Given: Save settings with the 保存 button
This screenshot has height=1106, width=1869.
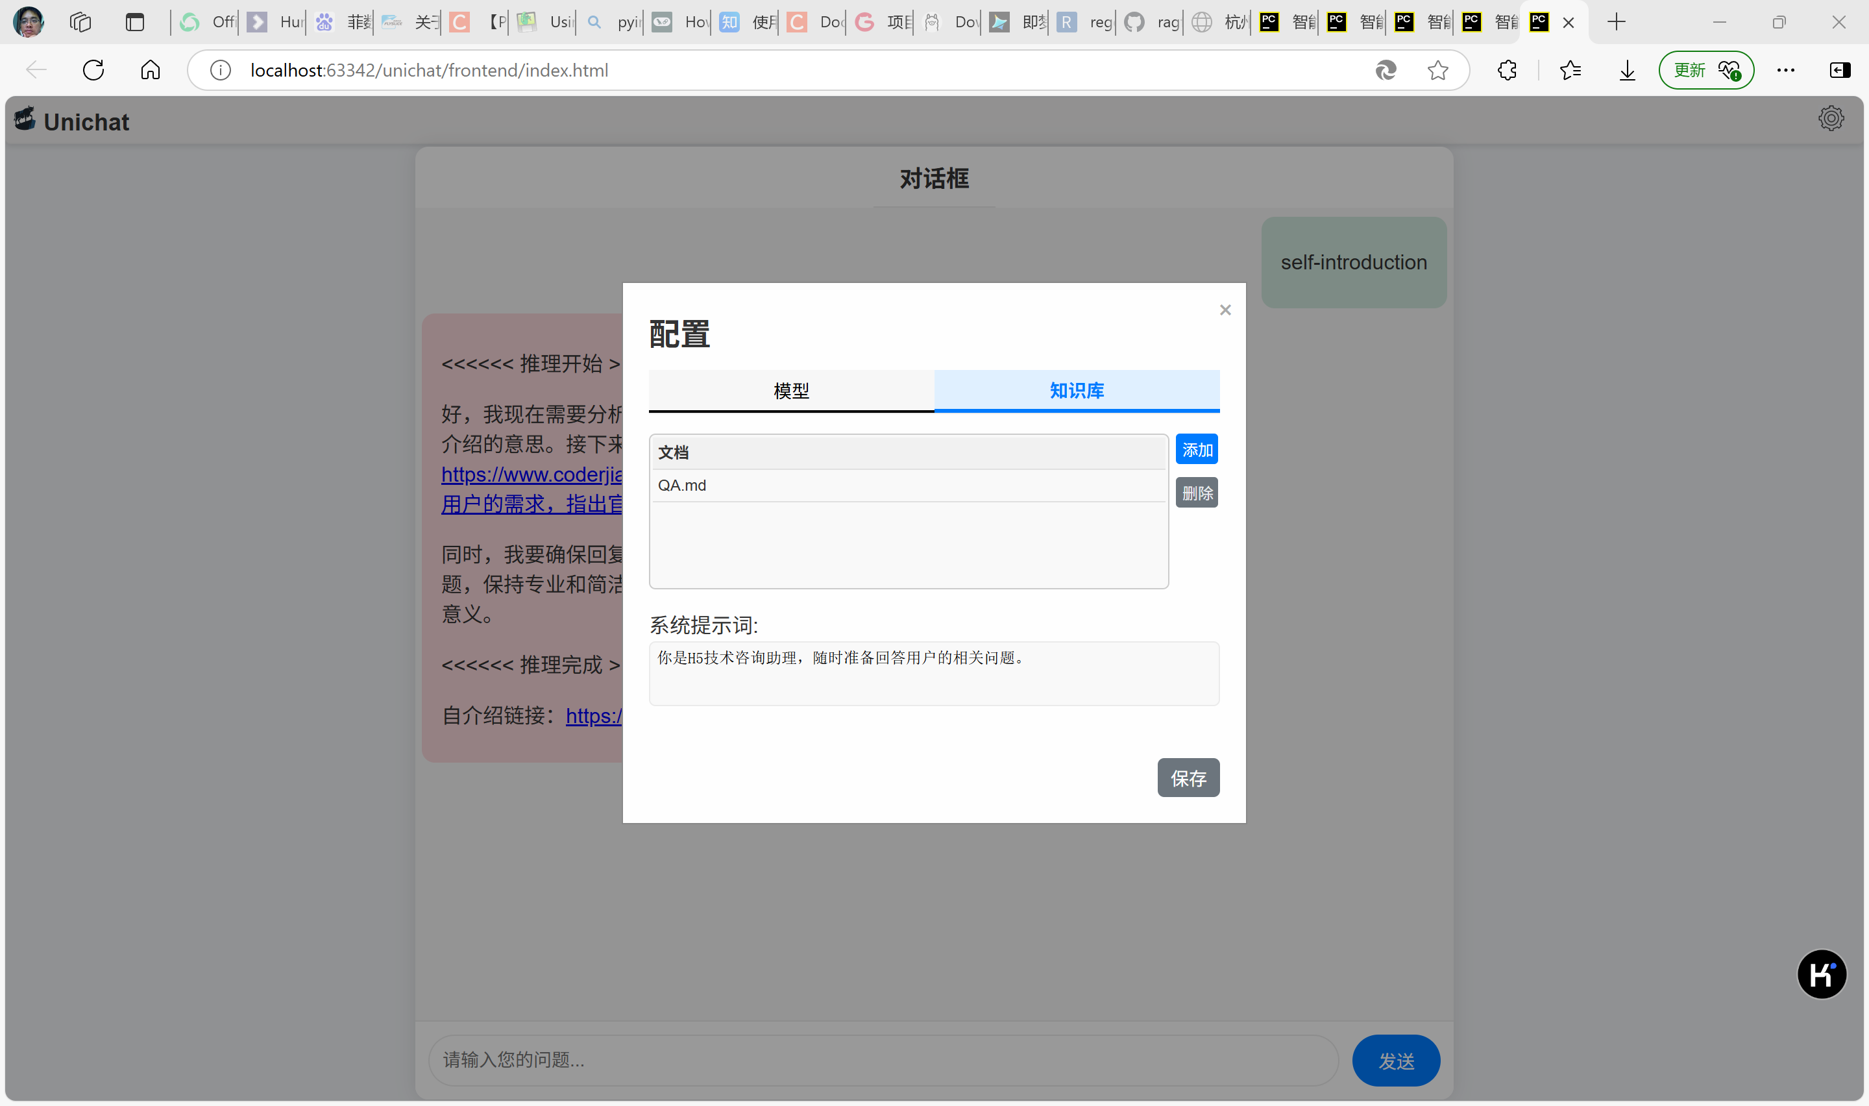Looking at the screenshot, I should click(1188, 778).
